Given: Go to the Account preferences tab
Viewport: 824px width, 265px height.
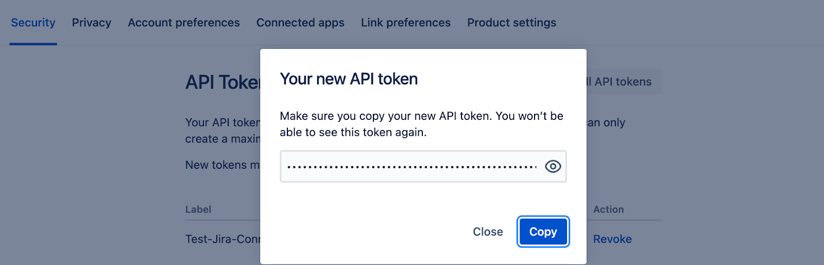Looking at the screenshot, I should click(x=184, y=23).
